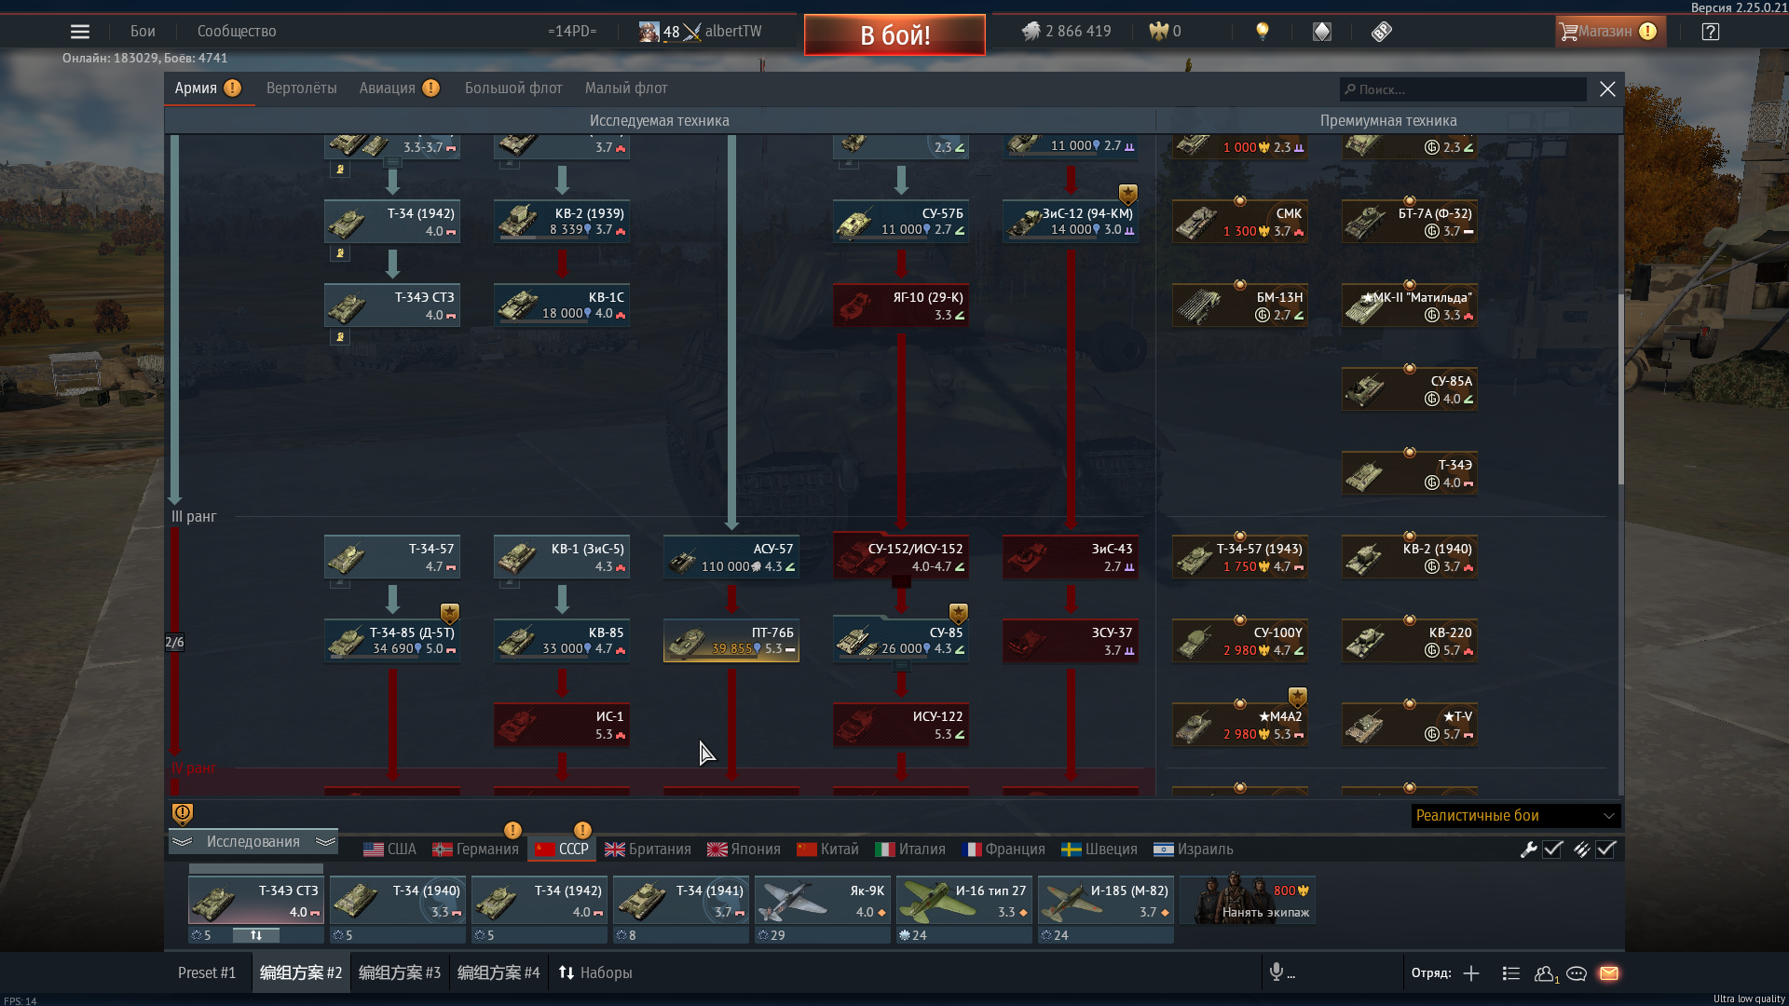Select the Британия nation tab
This screenshot has height=1006, width=1789.
pos(648,850)
